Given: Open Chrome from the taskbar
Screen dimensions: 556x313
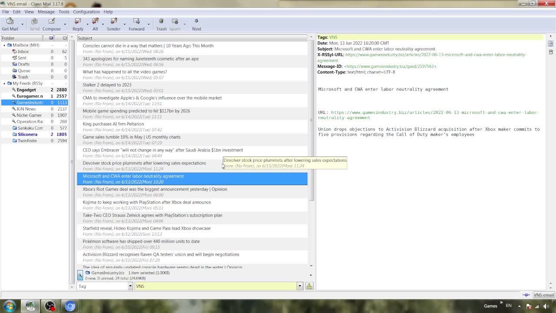Looking at the screenshot, I should tap(70, 306).
